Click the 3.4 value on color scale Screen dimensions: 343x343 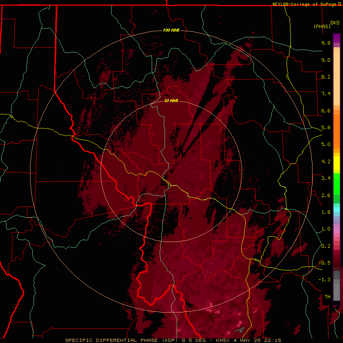tap(326, 178)
